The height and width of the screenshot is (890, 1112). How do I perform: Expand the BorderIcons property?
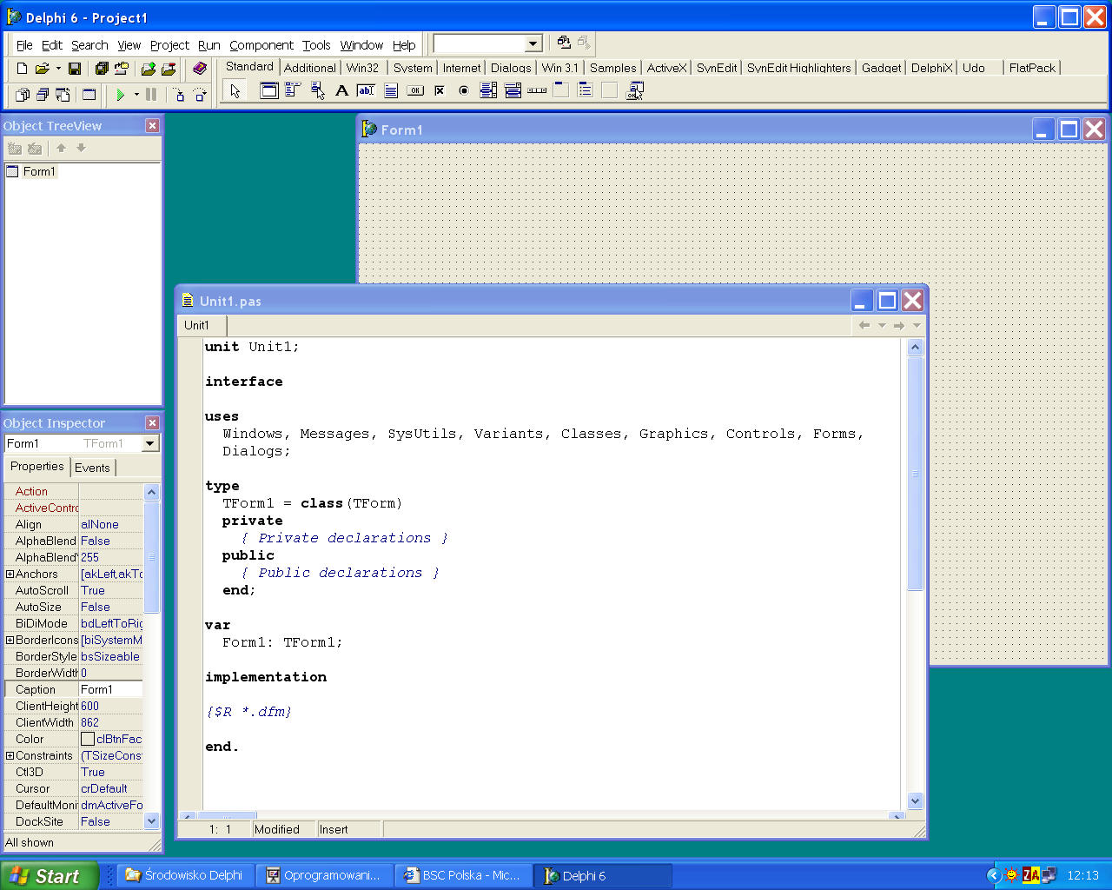10,640
